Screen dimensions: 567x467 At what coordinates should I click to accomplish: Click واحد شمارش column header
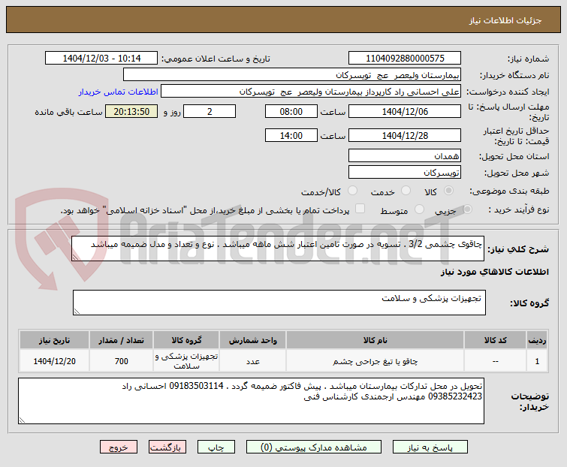coord(253,340)
